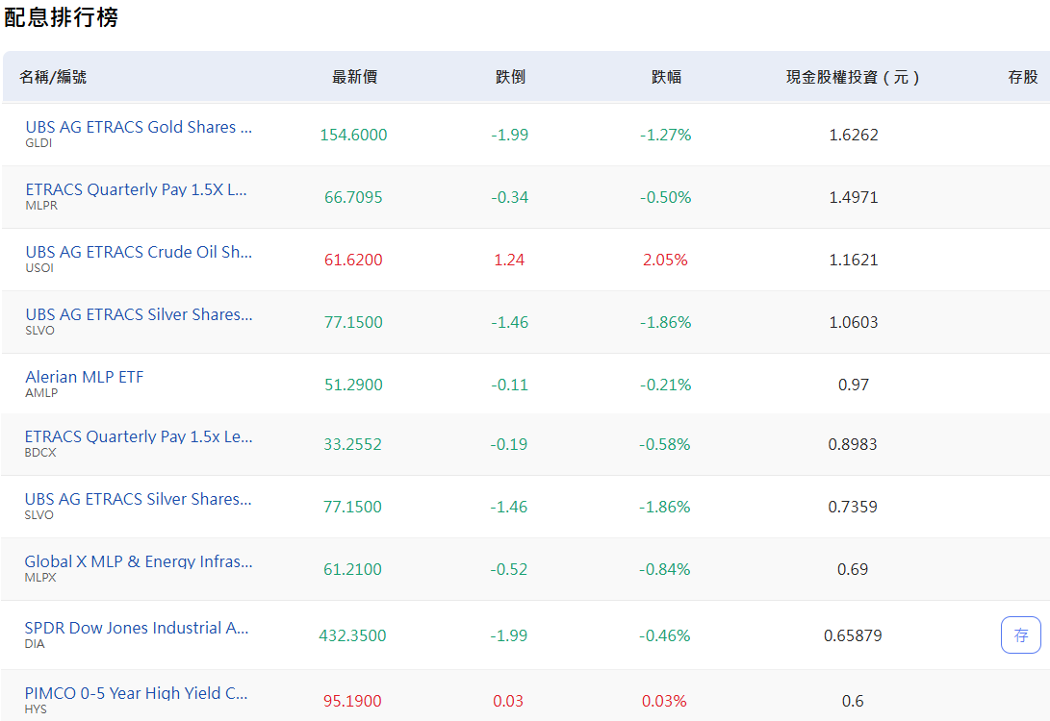Click the 存 button for DIA row
The width and height of the screenshot is (1050, 721).
pyautogui.click(x=1020, y=634)
